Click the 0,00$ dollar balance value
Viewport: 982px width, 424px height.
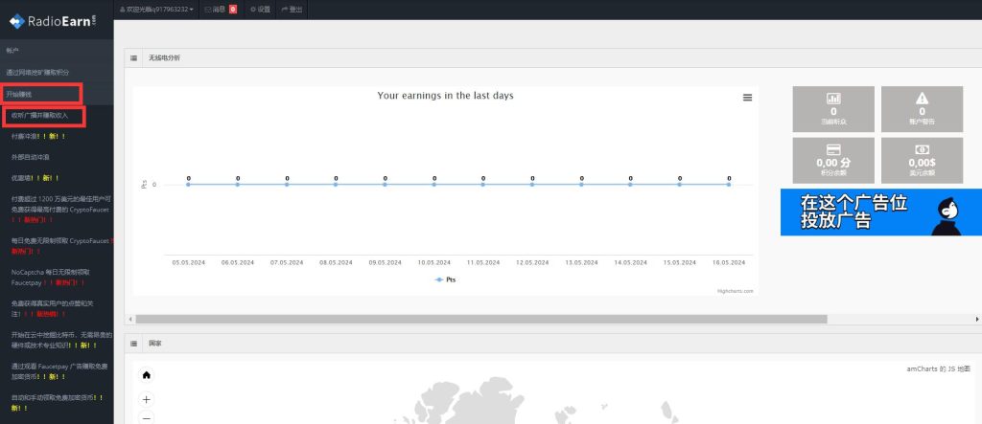[922, 163]
